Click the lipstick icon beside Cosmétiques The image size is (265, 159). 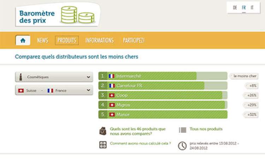(x=20, y=77)
